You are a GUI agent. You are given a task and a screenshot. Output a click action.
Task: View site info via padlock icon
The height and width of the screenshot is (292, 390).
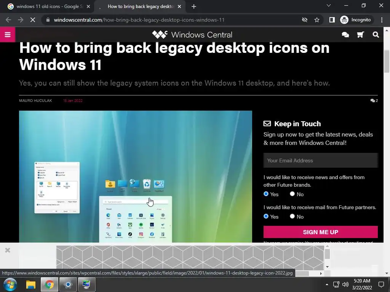[48, 20]
